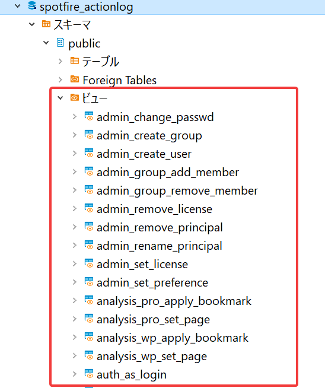Click the ビュー views folder icon
325x388 pixels.
(x=75, y=97)
